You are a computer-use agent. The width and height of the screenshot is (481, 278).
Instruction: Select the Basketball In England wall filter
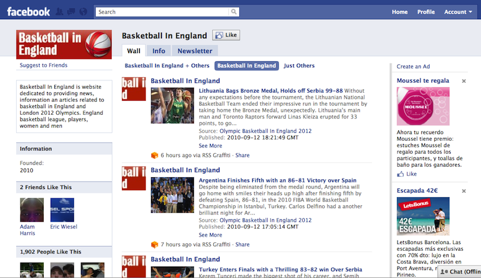point(247,65)
